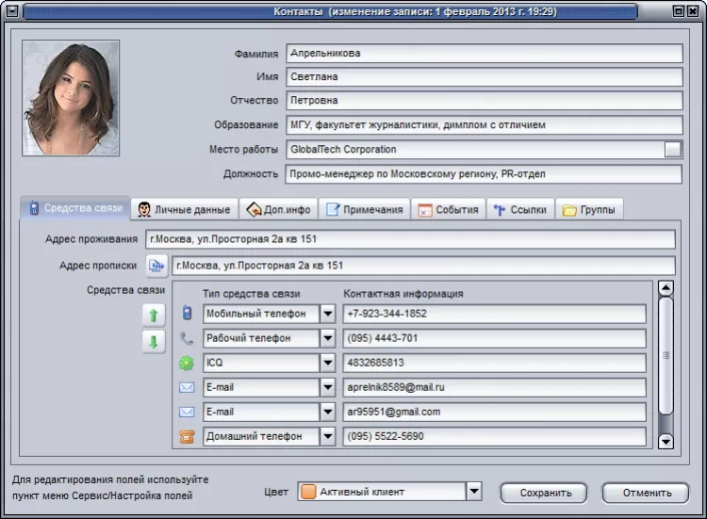Click the mobile phone icon beside Мобильный телефон
The width and height of the screenshot is (707, 519).
pos(188,313)
